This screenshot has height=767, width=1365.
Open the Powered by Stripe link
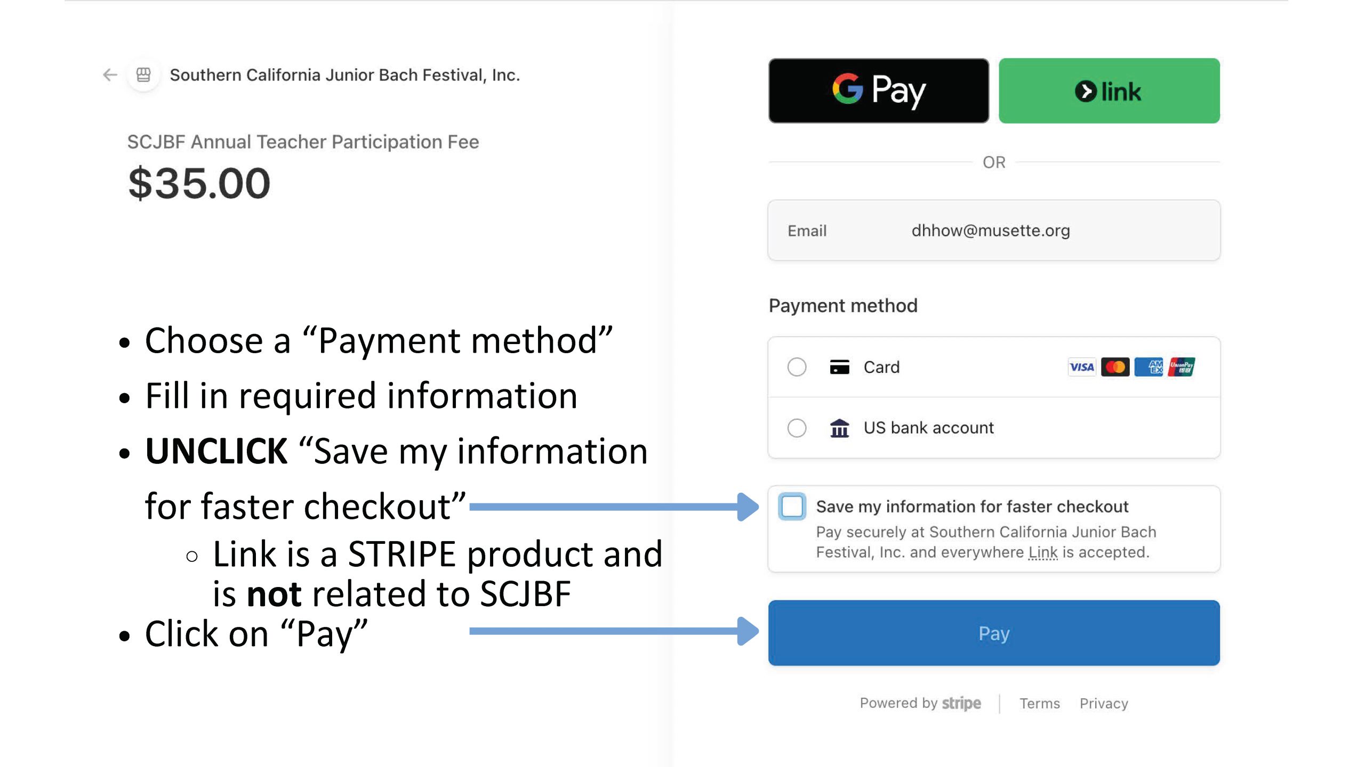pos(920,703)
